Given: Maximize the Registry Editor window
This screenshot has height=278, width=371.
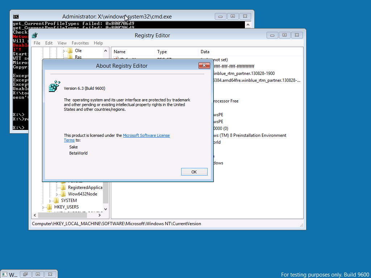Looking at the screenshot, I should pyautogui.click(x=285, y=35).
